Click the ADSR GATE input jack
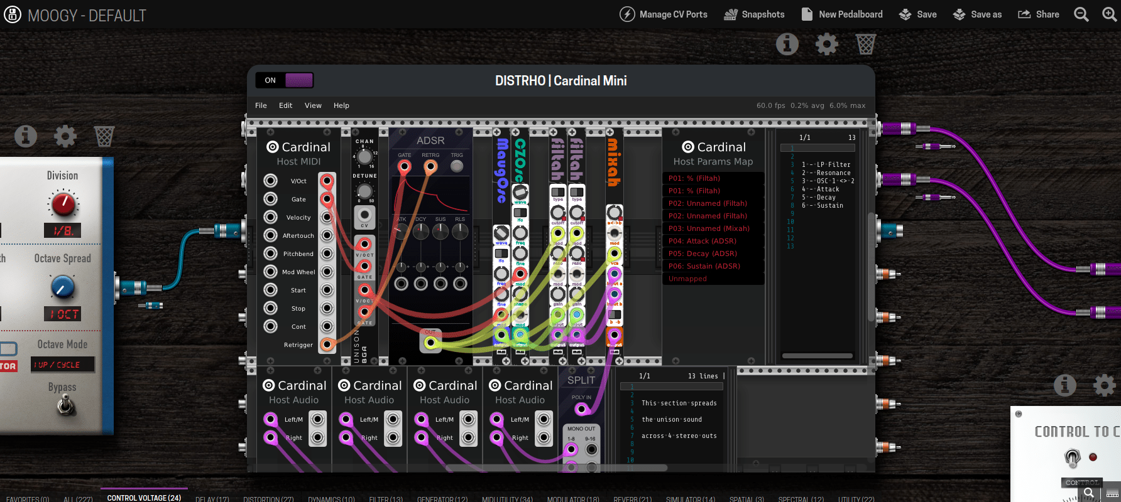 (x=404, y=167)
